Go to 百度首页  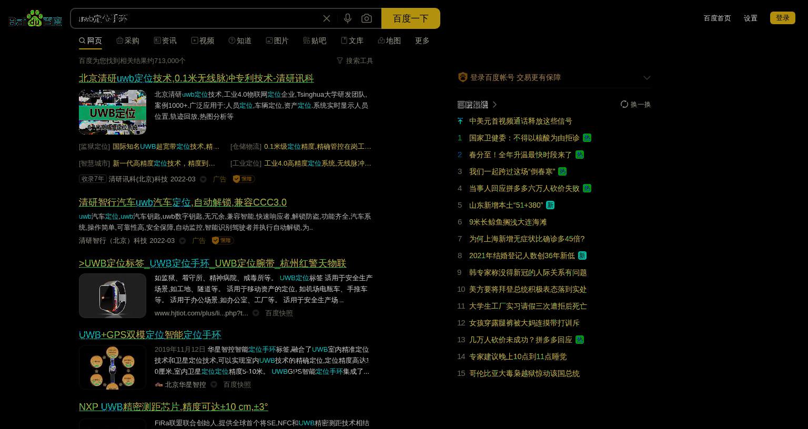[x=717, y=18]
